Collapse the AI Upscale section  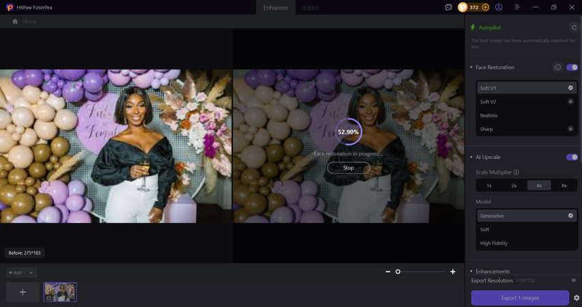coord(471,157)
